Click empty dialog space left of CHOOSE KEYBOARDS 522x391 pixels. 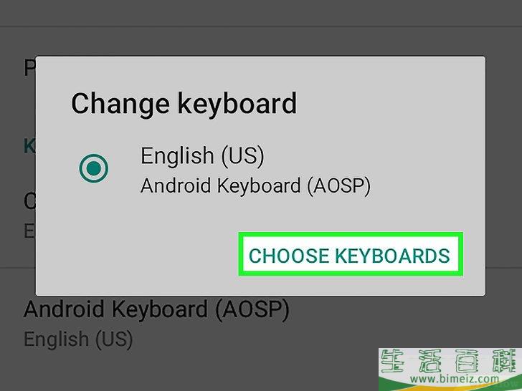point(136,256)
